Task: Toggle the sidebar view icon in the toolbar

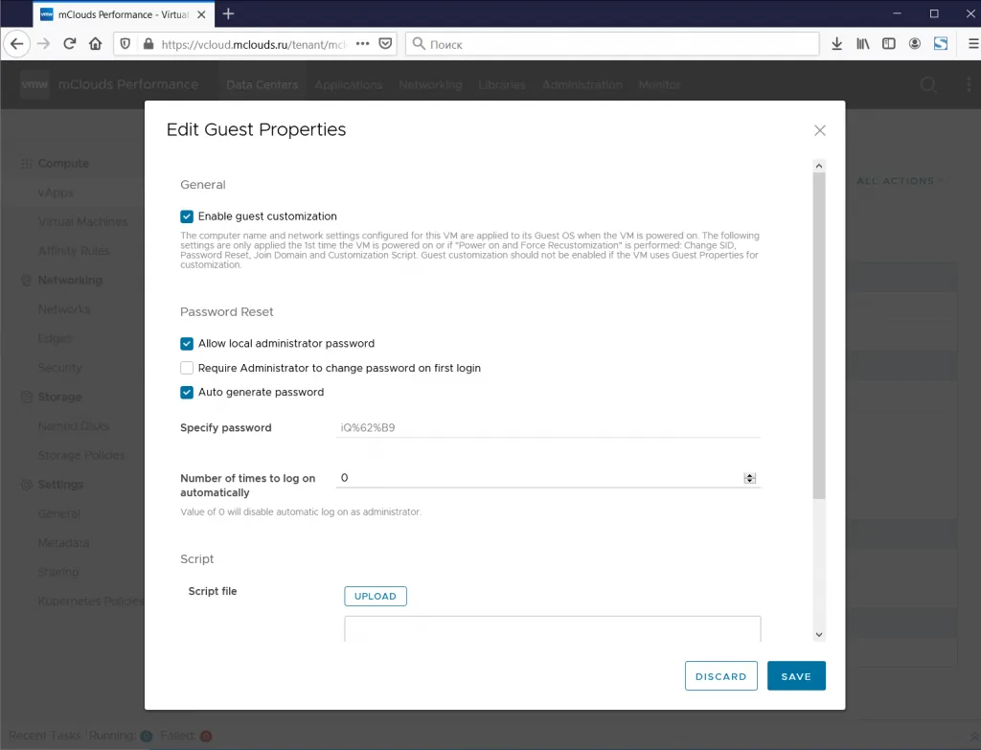Action: (888, 44)
